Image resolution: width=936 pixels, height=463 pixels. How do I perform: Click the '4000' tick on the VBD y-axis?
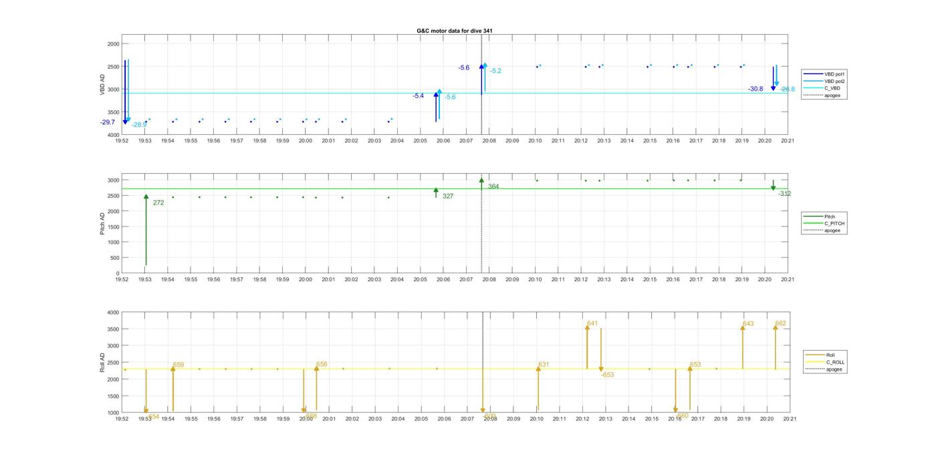point(113,135)
